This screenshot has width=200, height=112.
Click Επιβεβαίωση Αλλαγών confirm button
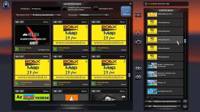(72, 105)
